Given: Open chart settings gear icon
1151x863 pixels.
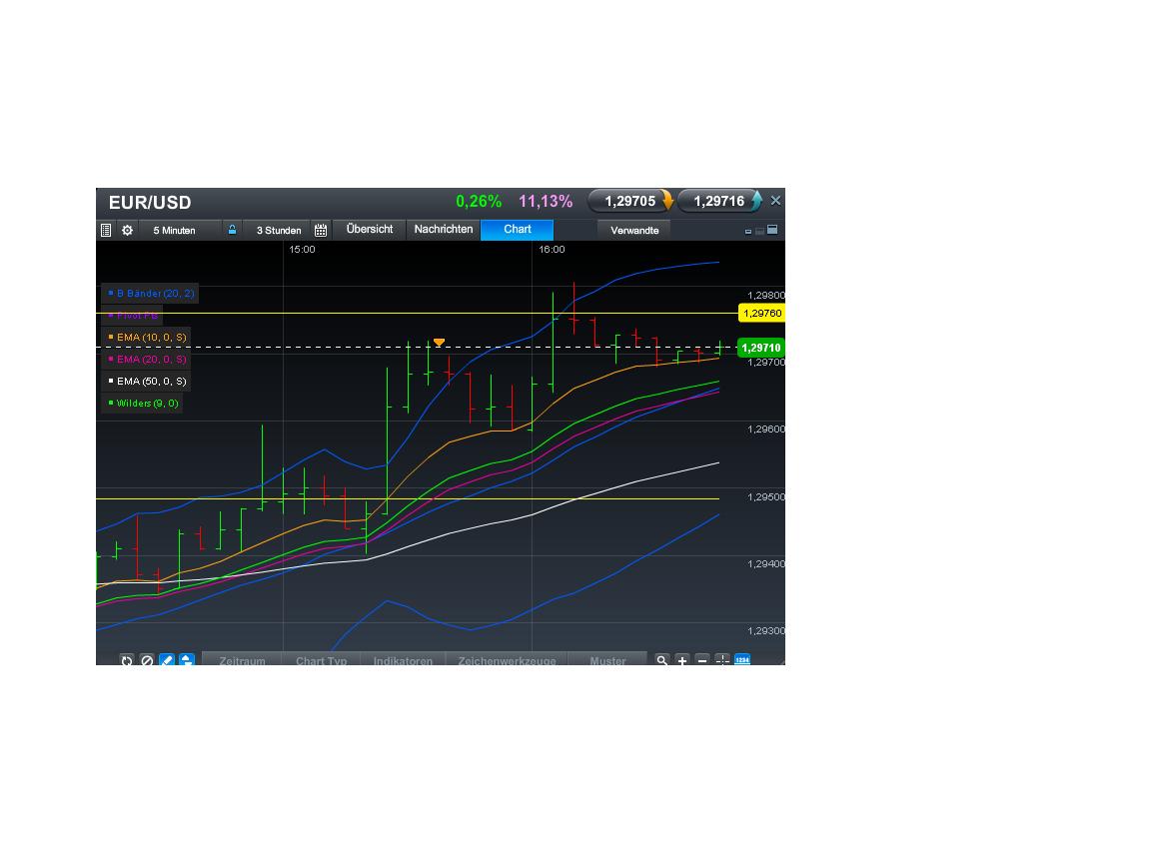Looking at the screenshot, I should 128,231.
